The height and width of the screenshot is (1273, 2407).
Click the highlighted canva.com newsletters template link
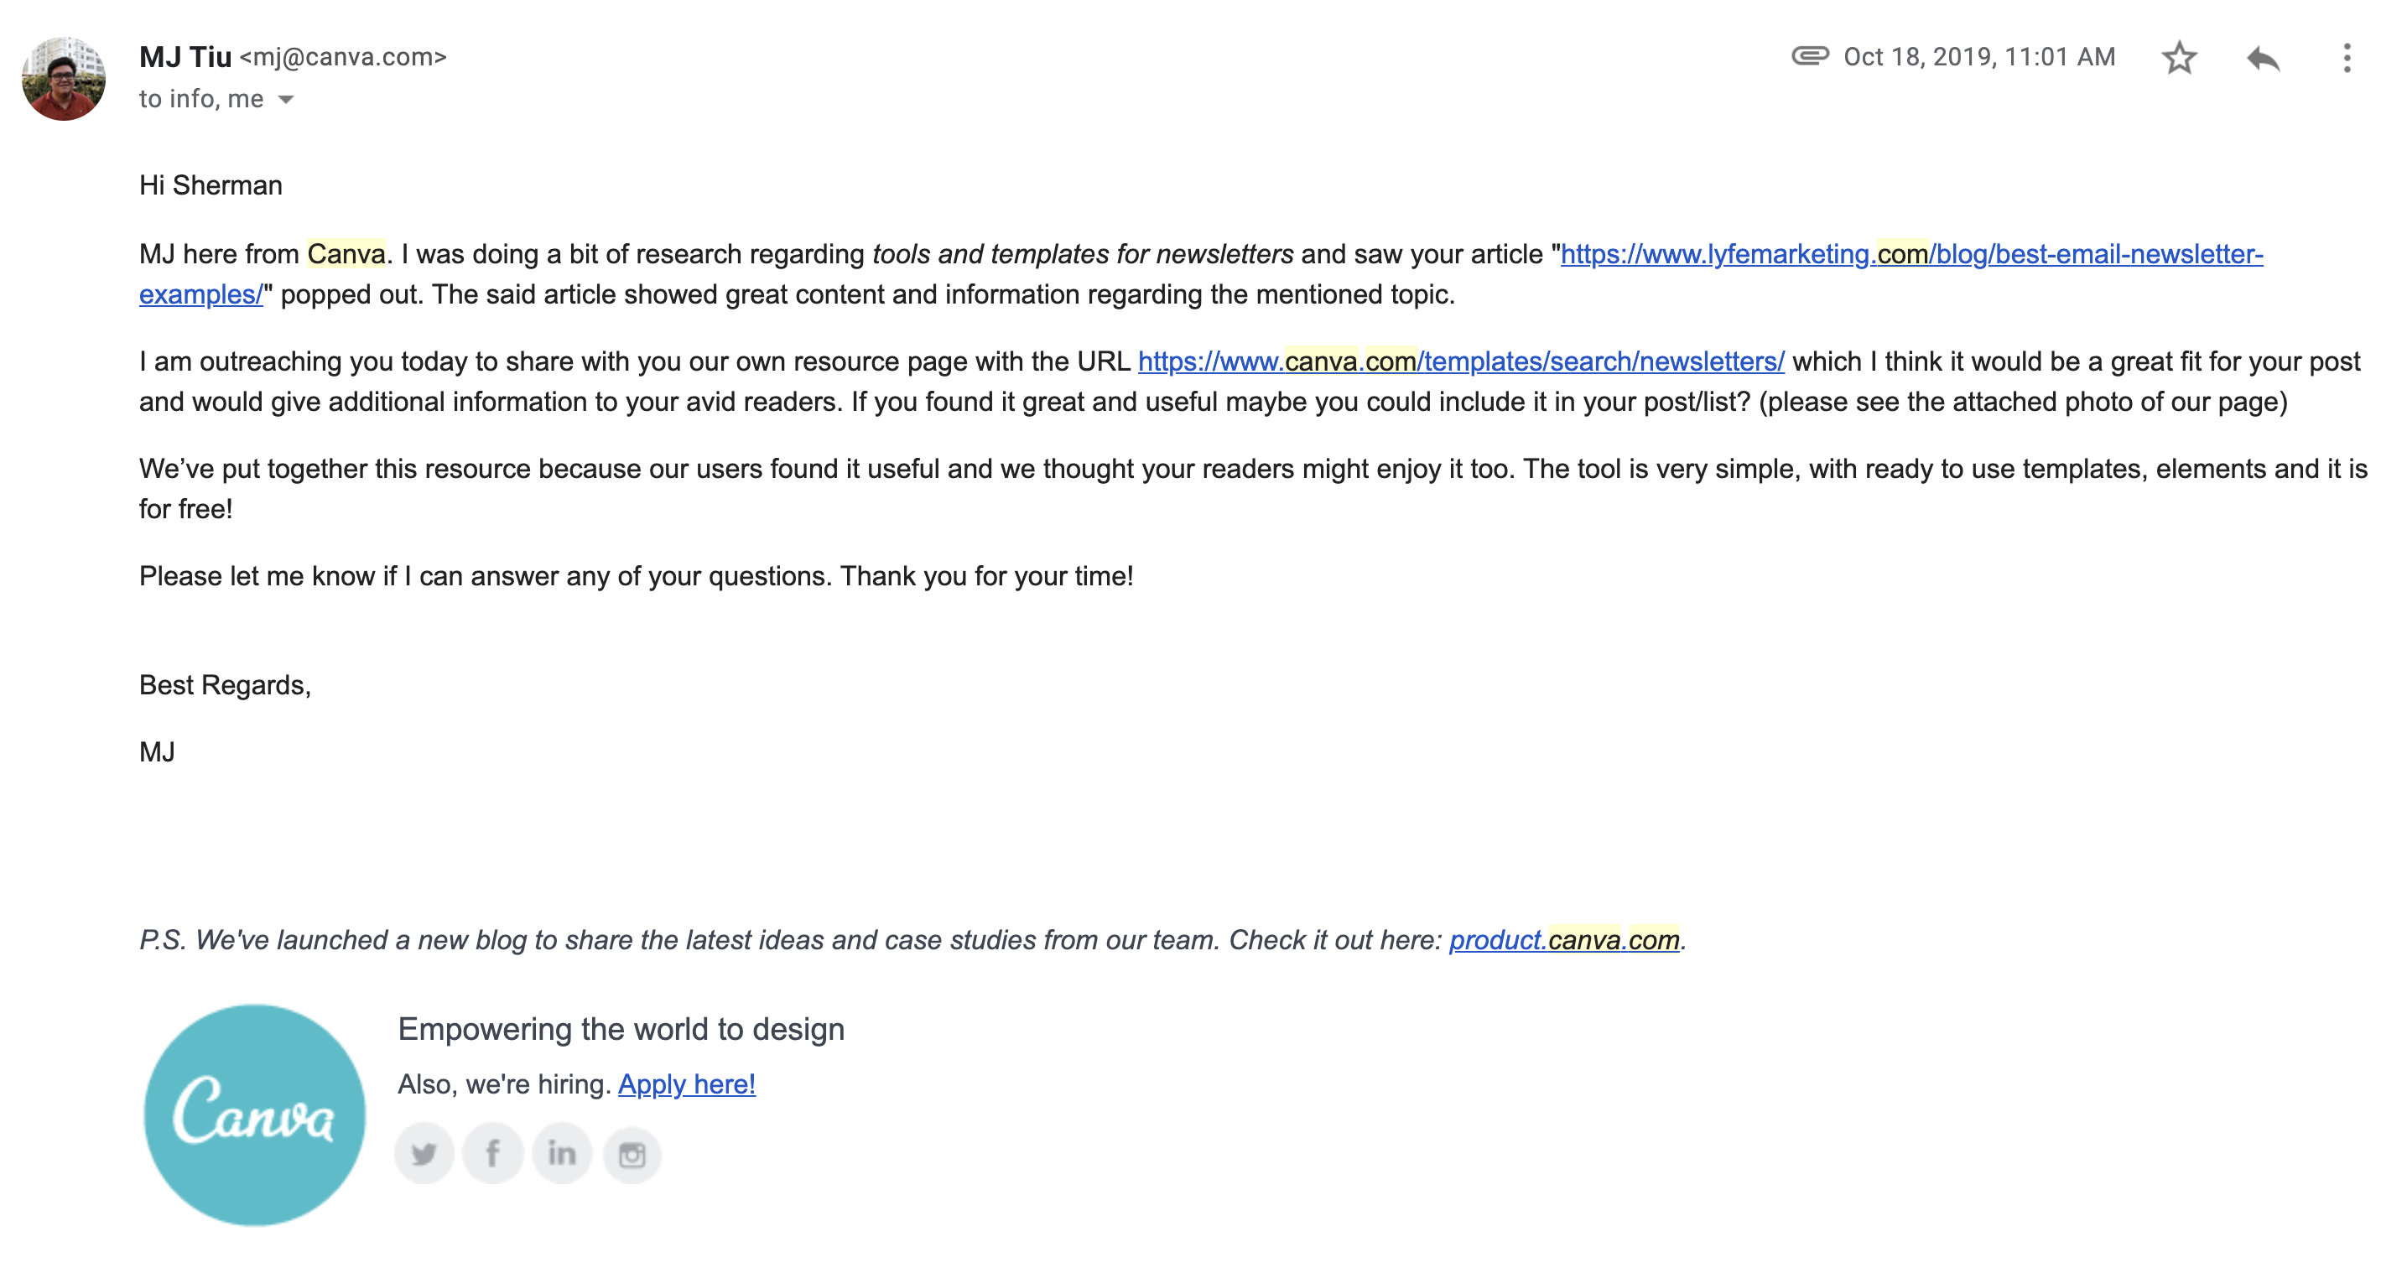[x=1459, y=361]
